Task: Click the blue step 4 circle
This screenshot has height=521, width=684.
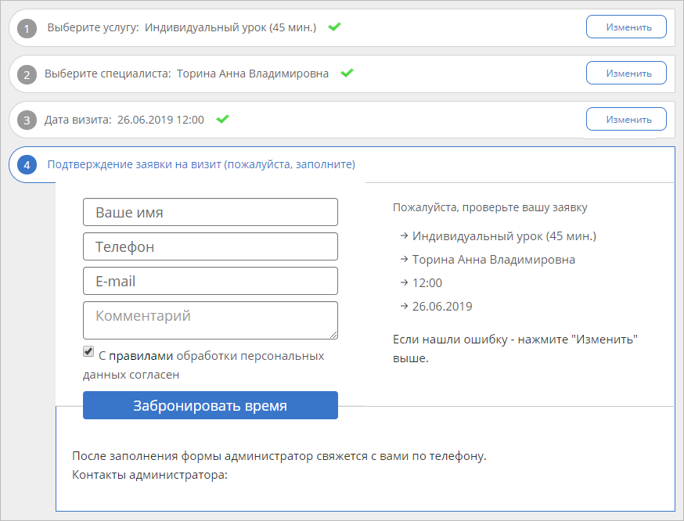Action: [x=27, y=165]
